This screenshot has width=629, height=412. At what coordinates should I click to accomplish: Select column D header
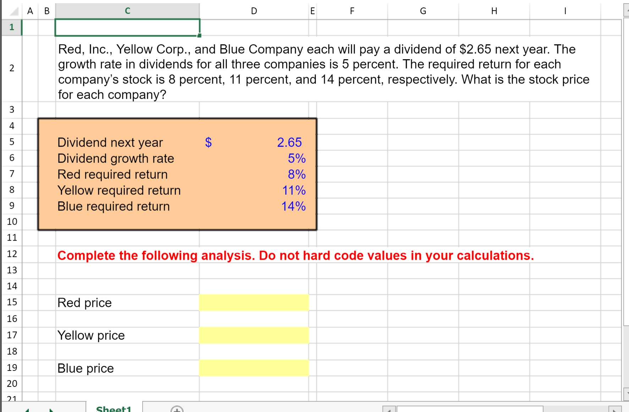[x=254, y=11]
